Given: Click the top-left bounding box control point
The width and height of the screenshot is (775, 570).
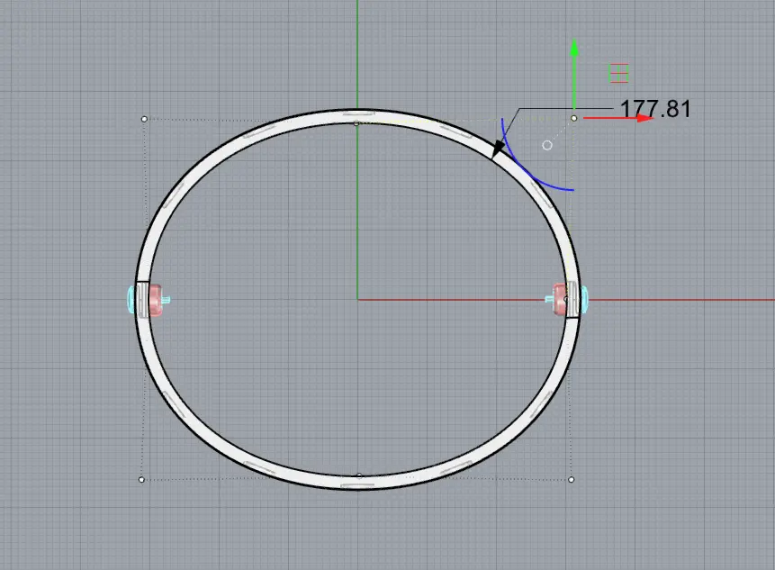Looking at the screenshot, I should coord(144,119).
